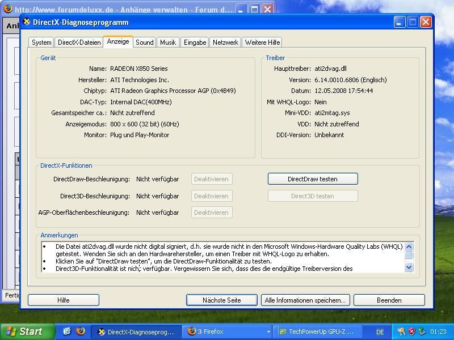Click the version 6.14.0010.6806 (Englisch)
The height and width of the screenshot is (340, 454).
pyautogui.click(x=350, y=80)
